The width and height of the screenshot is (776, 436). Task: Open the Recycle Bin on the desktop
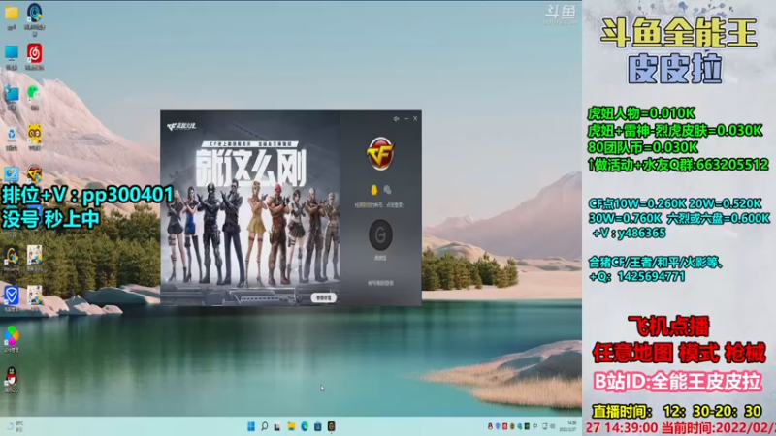pos(12,134)
